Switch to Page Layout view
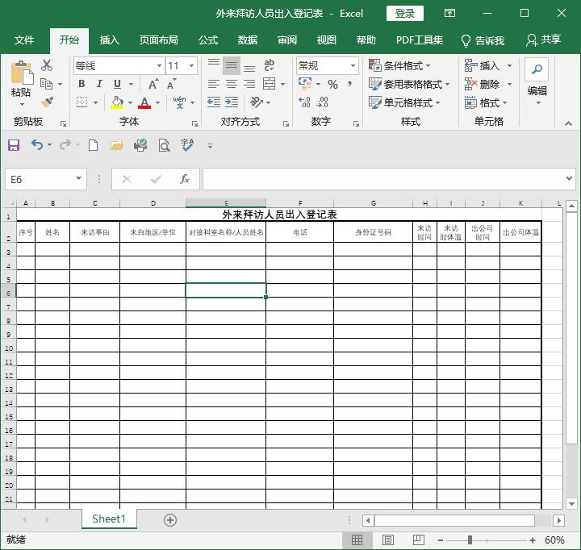Screen dimensions: 581x550 tap(388, 540)
